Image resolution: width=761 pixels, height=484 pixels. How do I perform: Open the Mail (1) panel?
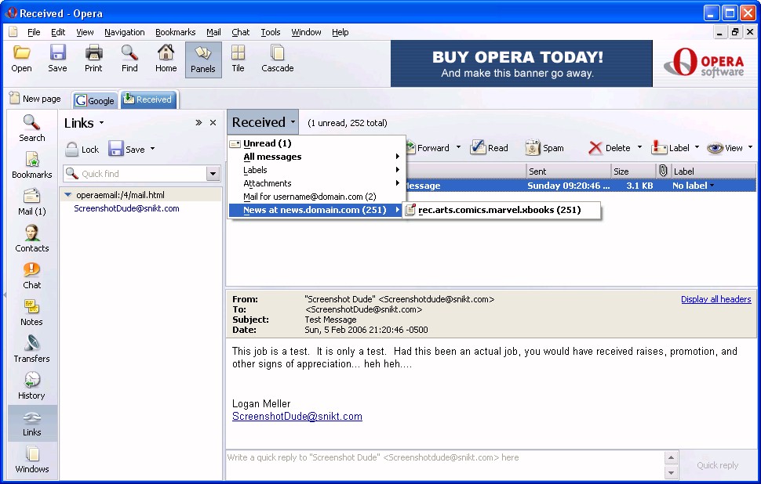[x=31, y=203]
